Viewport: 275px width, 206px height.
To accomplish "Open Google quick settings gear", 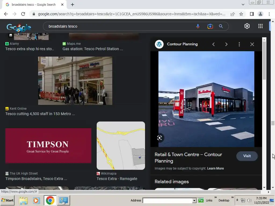I will [247, 26].
